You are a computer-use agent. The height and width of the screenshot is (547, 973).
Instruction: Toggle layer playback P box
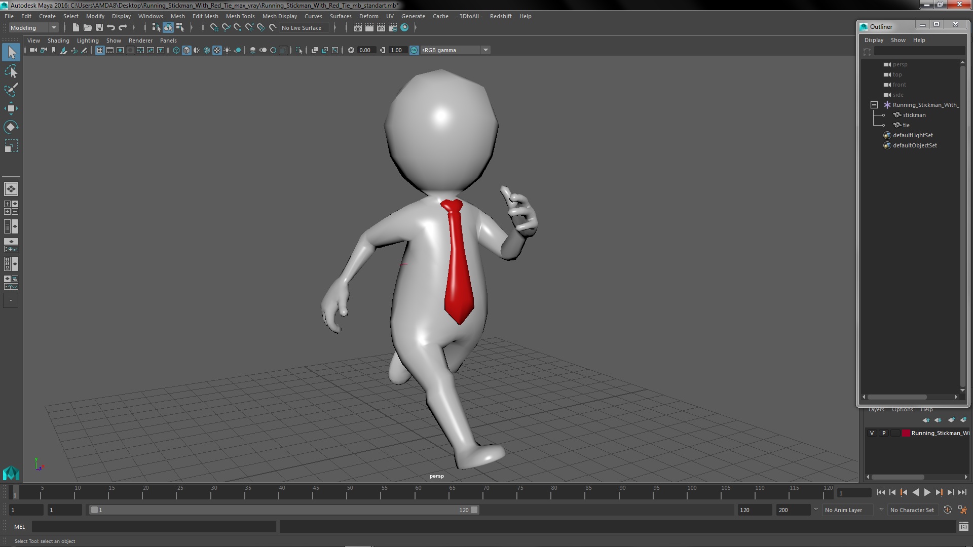tap(884, 433)
